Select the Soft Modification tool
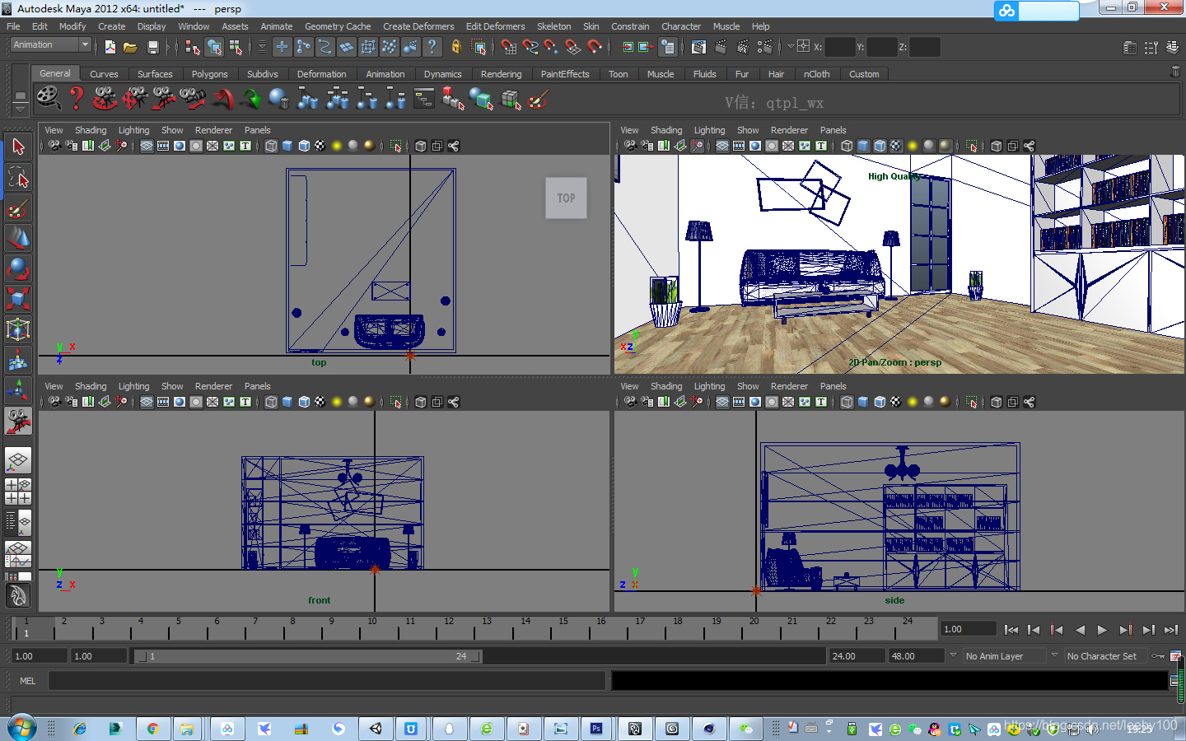1186x741 pixels. 18,360
